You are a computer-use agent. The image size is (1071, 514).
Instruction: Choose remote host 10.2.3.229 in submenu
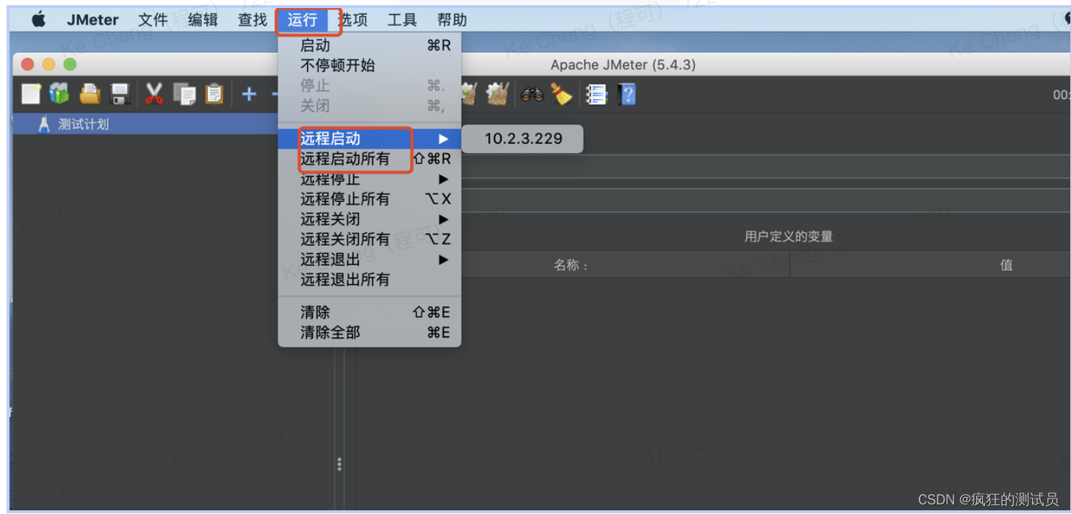[523, 138]
